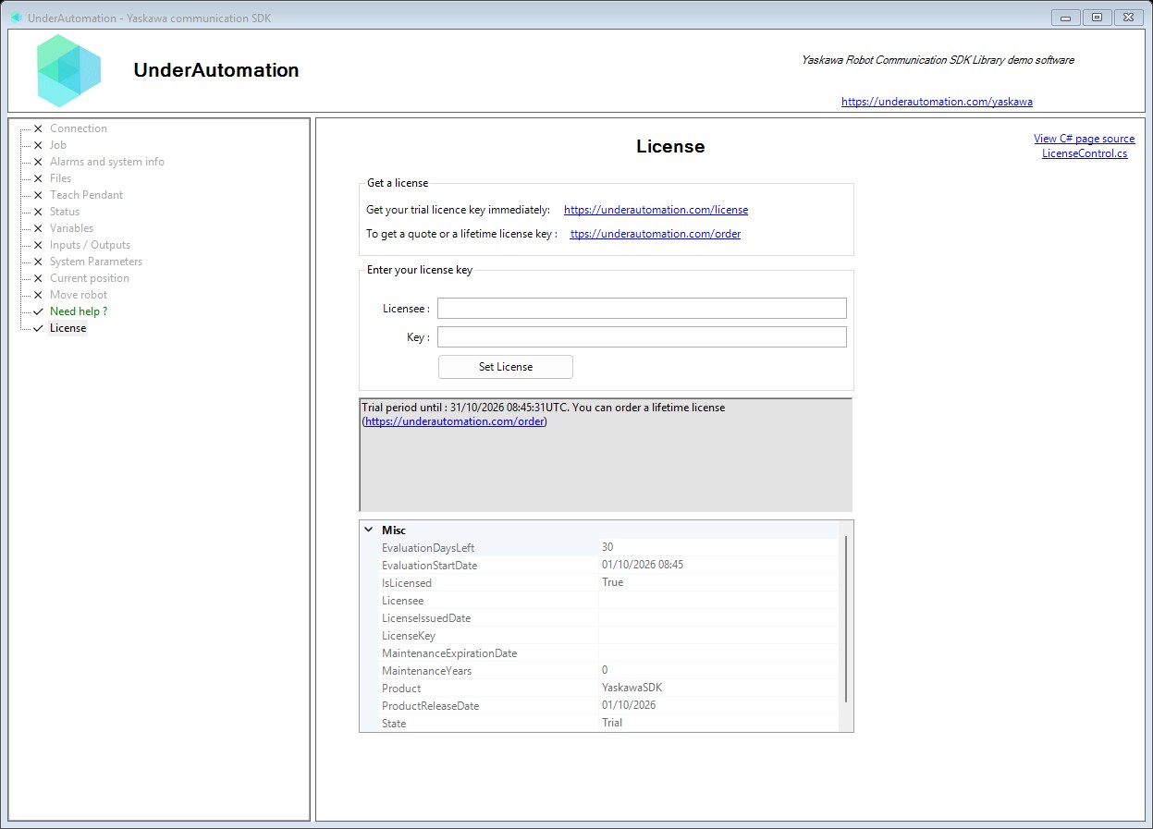The width and height of the screenshot is (1153, 829).
Task: Select the Teach Pendant tree item
Action: (x=86, y=195)
